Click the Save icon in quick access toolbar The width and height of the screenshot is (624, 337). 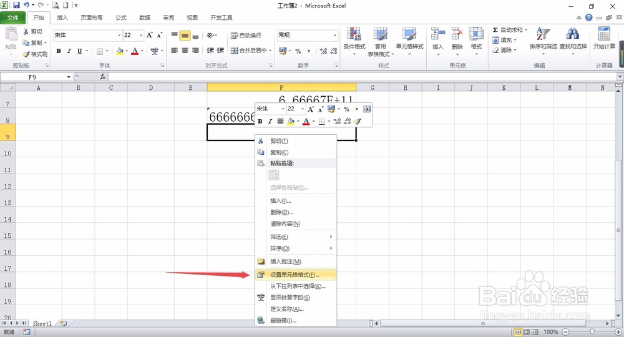[16, 5]
